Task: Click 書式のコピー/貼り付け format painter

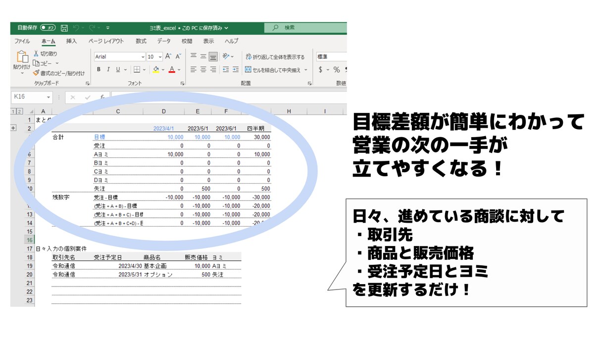Action: (58, 73)
